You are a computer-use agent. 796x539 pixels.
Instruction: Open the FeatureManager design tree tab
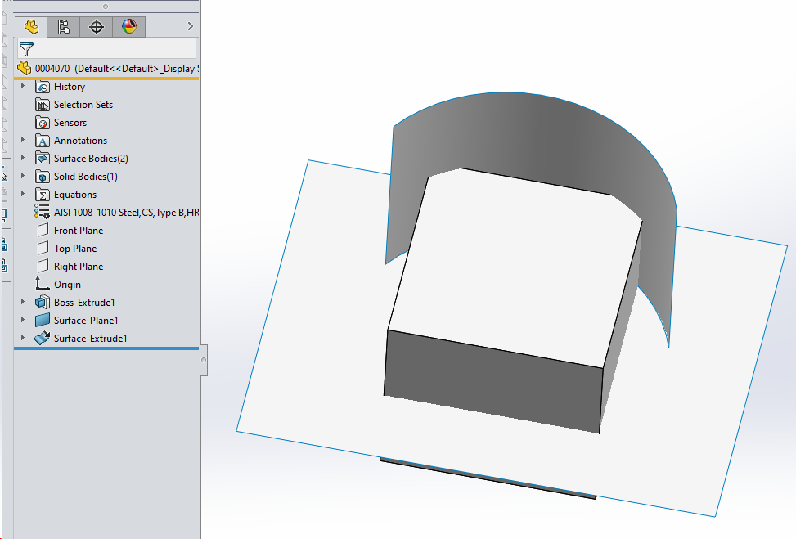tap(31, 27)
